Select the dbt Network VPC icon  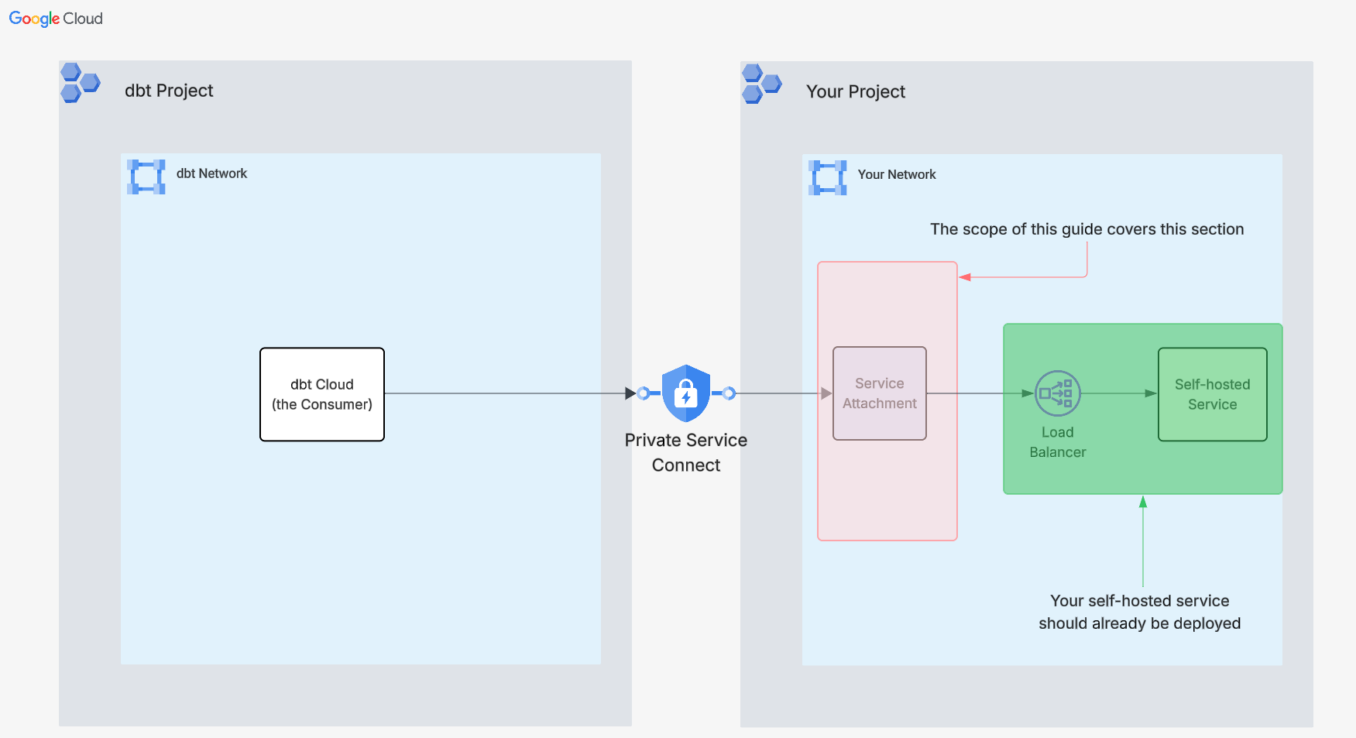pyautogui.click(x=146, y=177)
